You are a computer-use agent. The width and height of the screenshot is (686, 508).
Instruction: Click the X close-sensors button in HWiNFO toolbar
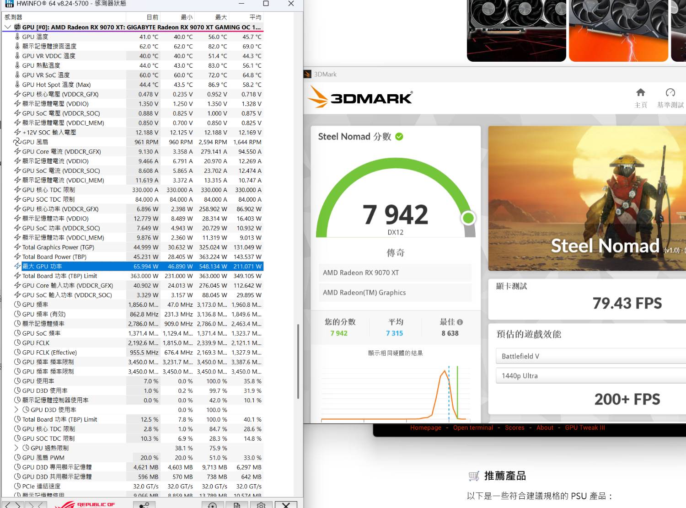click(286, 505)
